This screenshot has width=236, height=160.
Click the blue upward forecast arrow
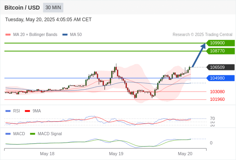click(199, 55)
